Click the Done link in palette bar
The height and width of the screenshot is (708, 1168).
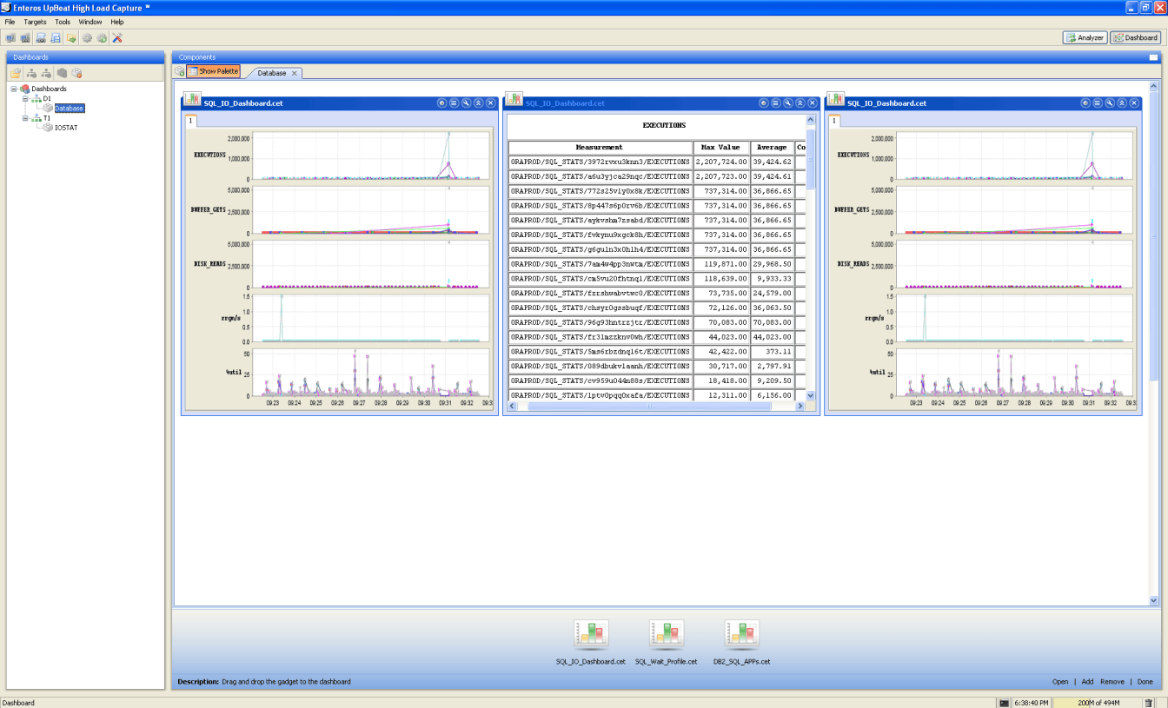1145,682
